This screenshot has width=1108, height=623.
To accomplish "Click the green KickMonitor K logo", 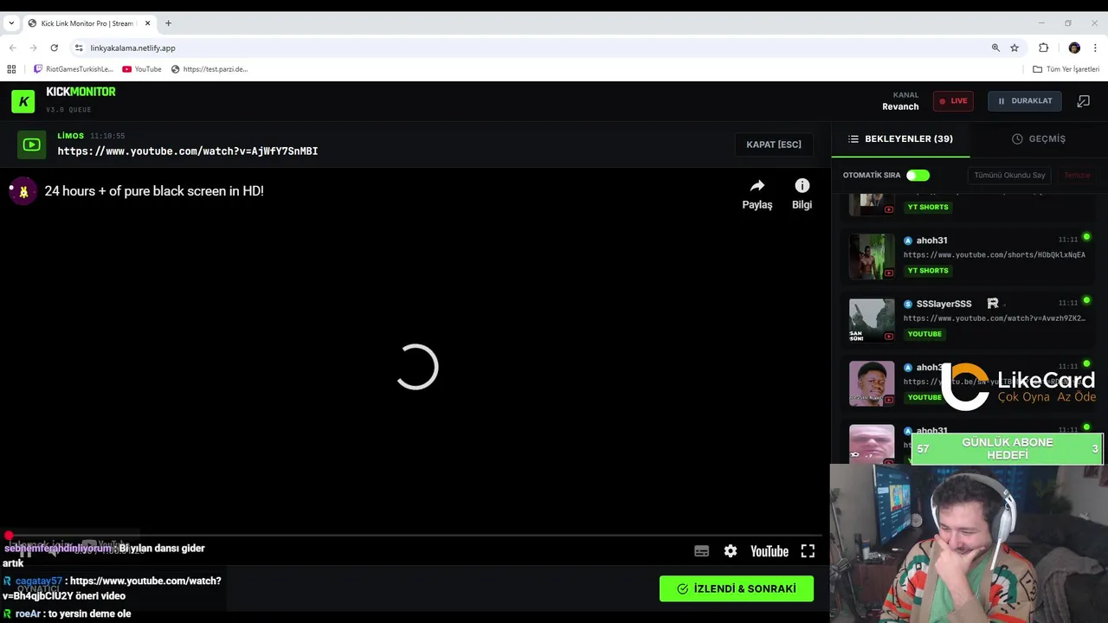I will click(23, 101).
